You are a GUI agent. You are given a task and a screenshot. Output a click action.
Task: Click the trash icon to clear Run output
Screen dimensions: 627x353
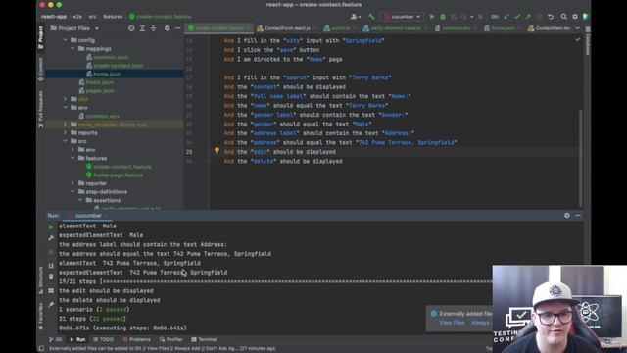coord(51,277)
